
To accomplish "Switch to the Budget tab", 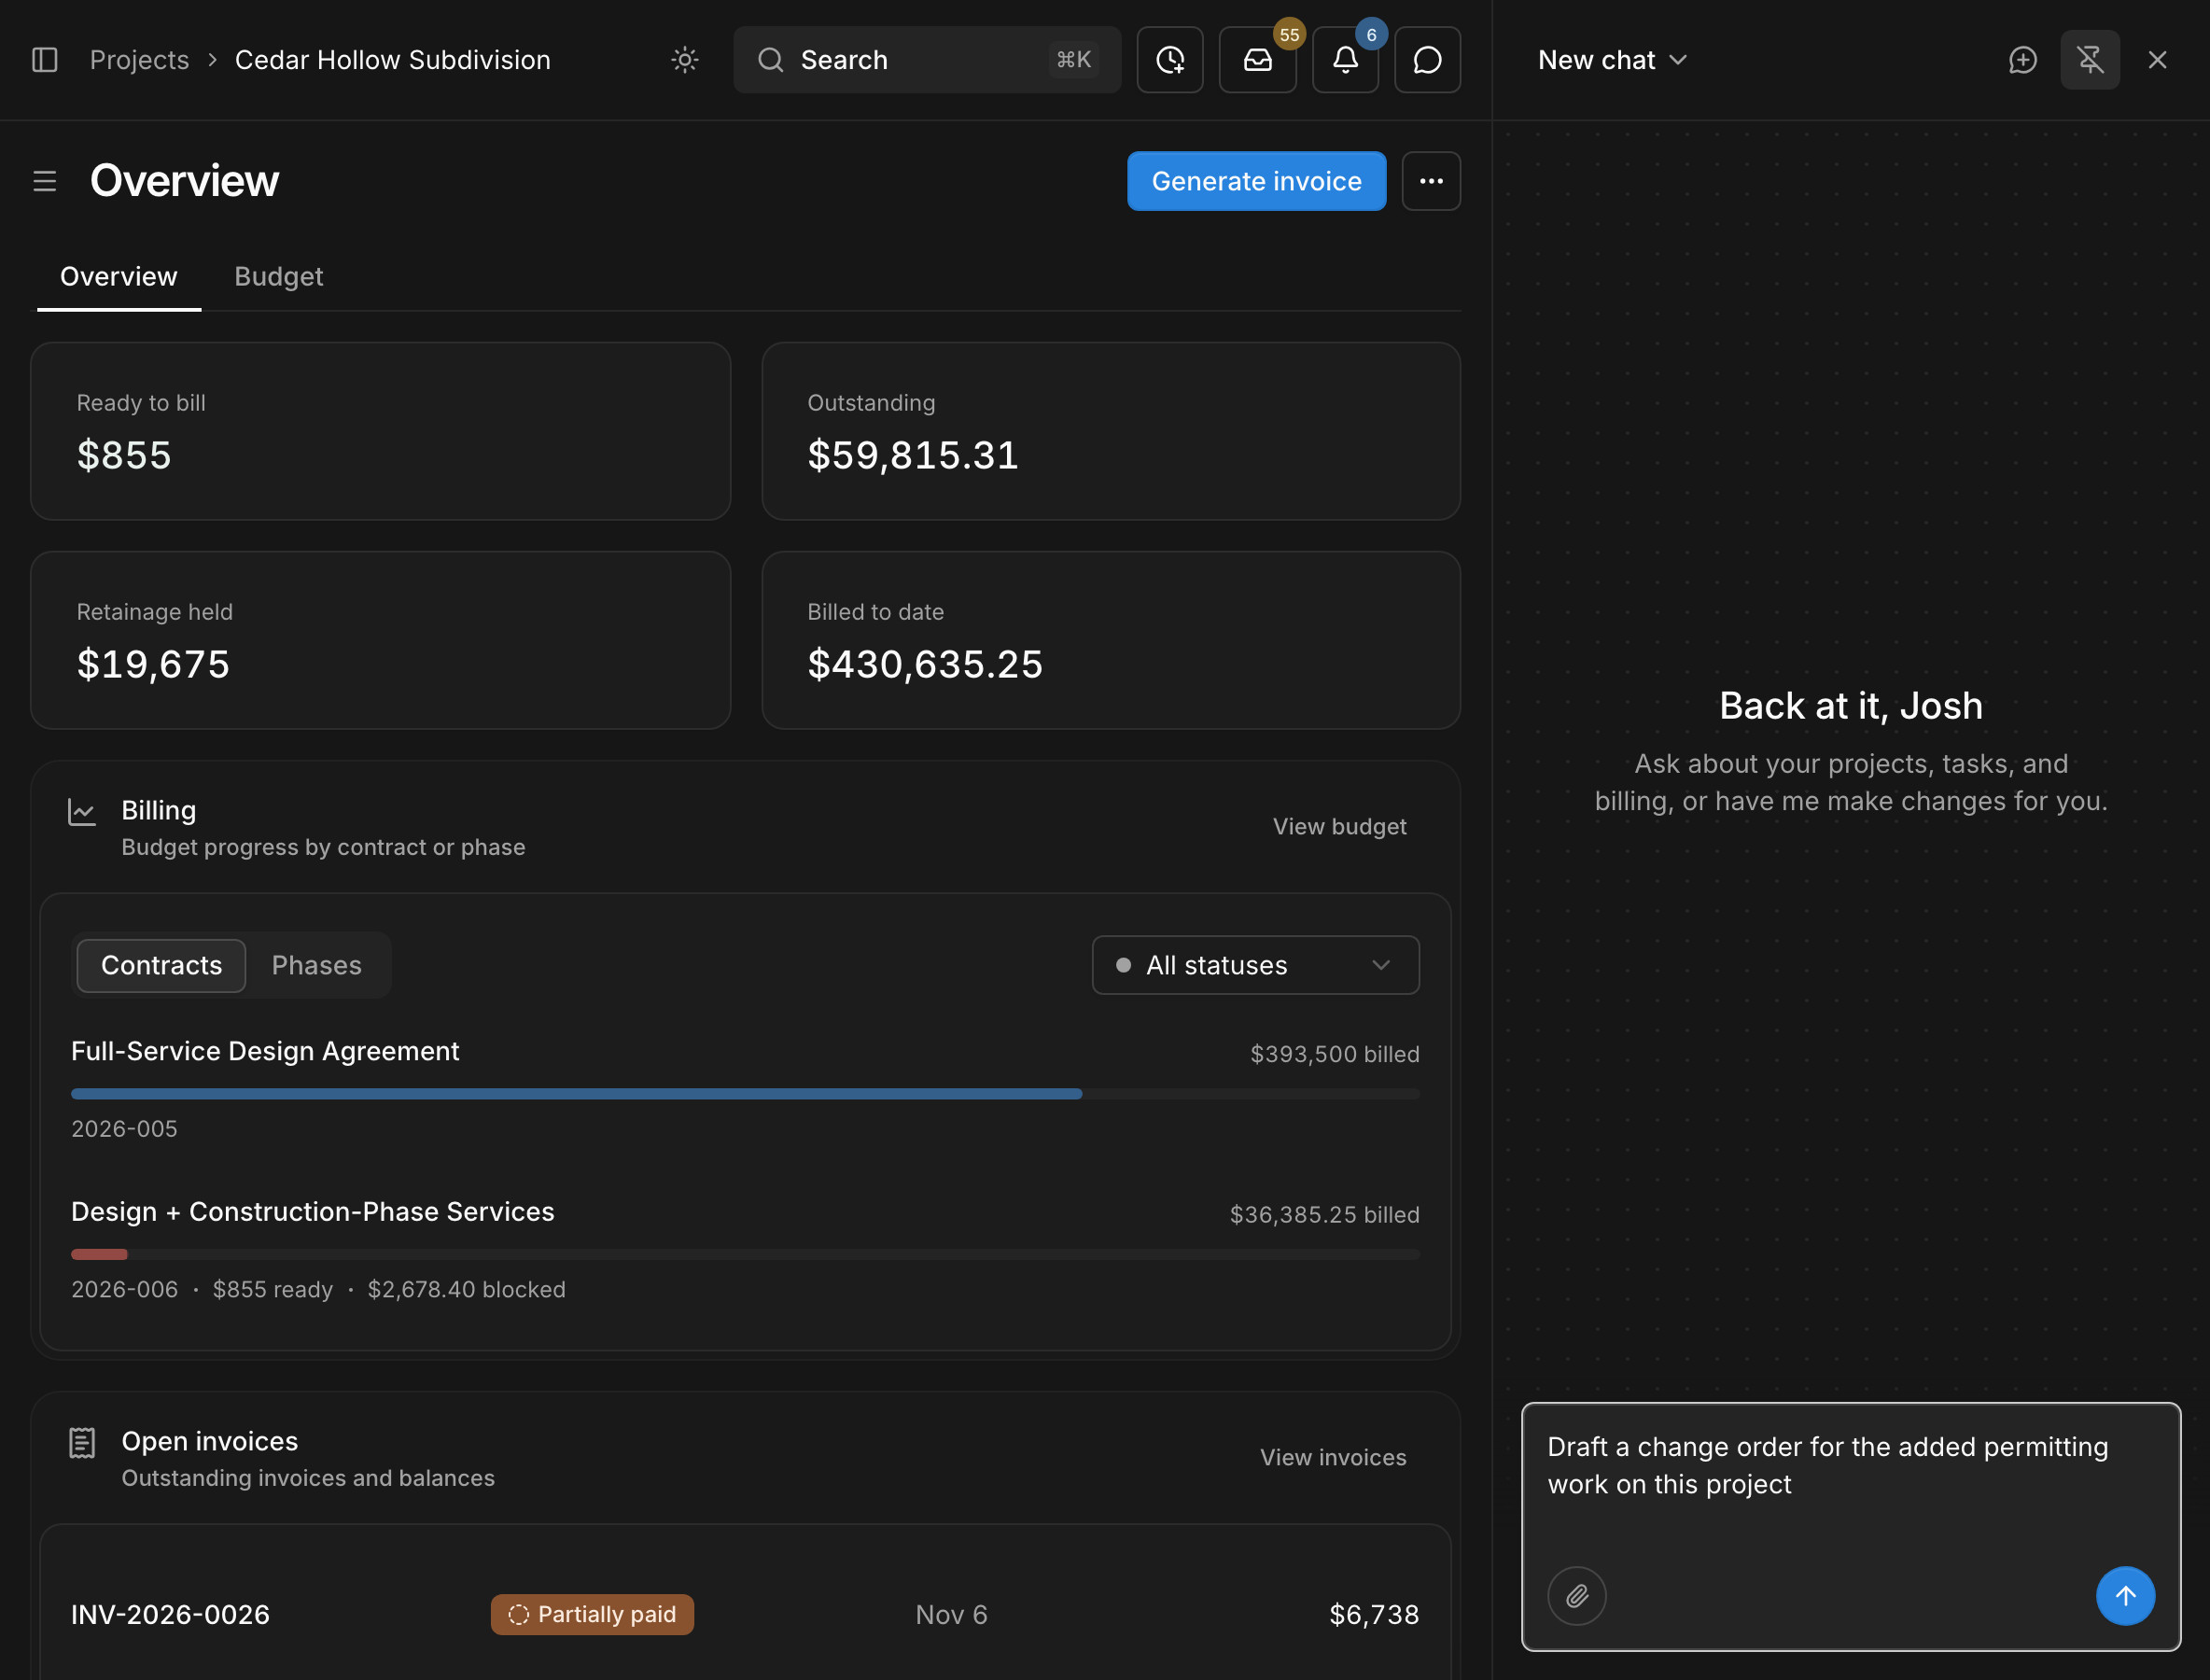I will pyautogui.click(x=278, y=276).
